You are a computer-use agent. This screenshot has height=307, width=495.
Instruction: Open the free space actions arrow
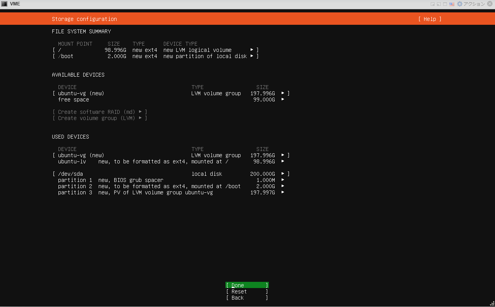coord(283,99)
